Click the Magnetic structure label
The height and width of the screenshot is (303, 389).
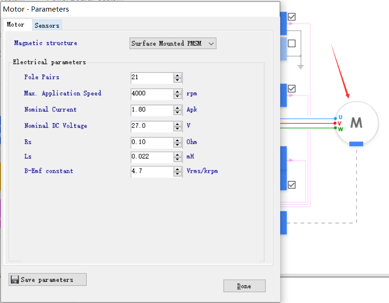click(45, 43)
